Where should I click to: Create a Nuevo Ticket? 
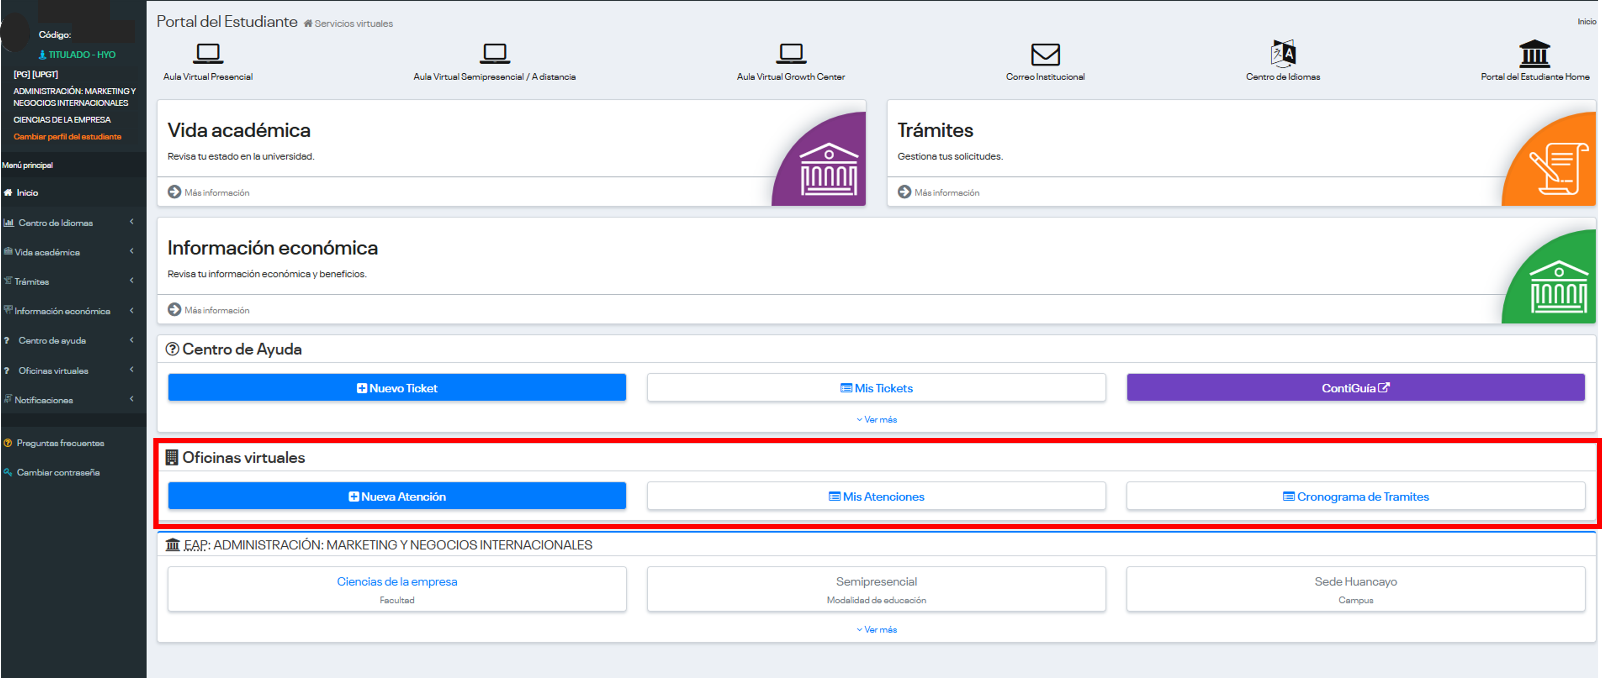point(397,388)
